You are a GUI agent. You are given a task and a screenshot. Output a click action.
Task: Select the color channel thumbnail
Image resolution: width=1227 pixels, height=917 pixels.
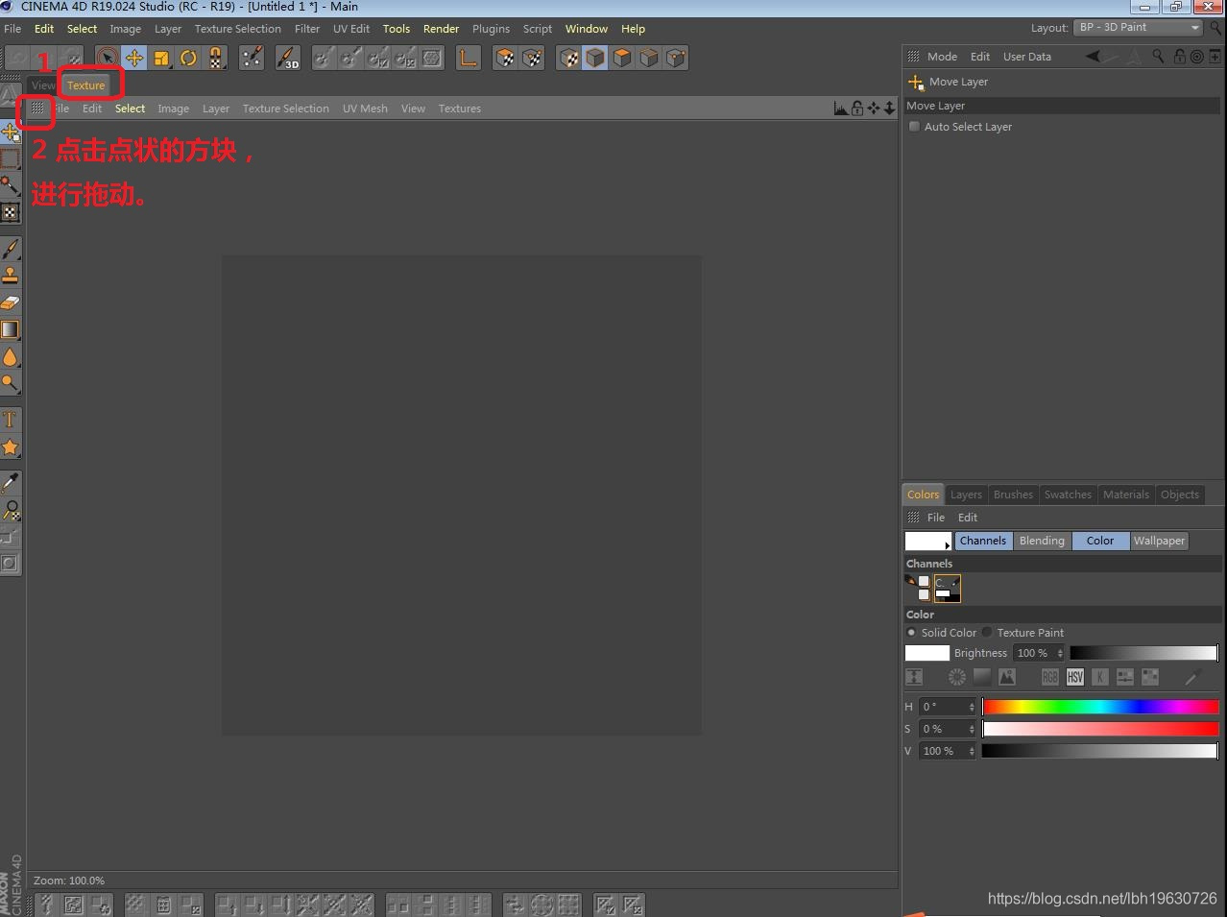point(948,589)
